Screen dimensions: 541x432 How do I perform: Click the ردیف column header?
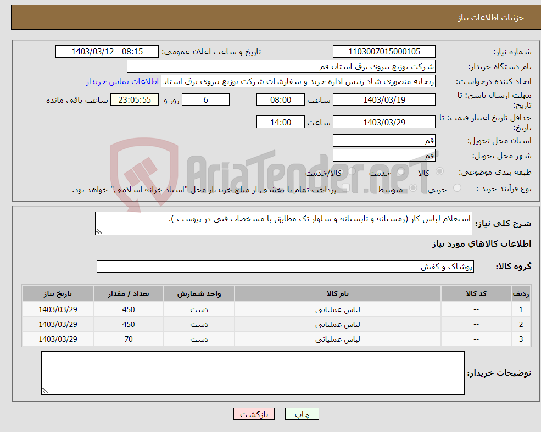(x=521, y=294)
